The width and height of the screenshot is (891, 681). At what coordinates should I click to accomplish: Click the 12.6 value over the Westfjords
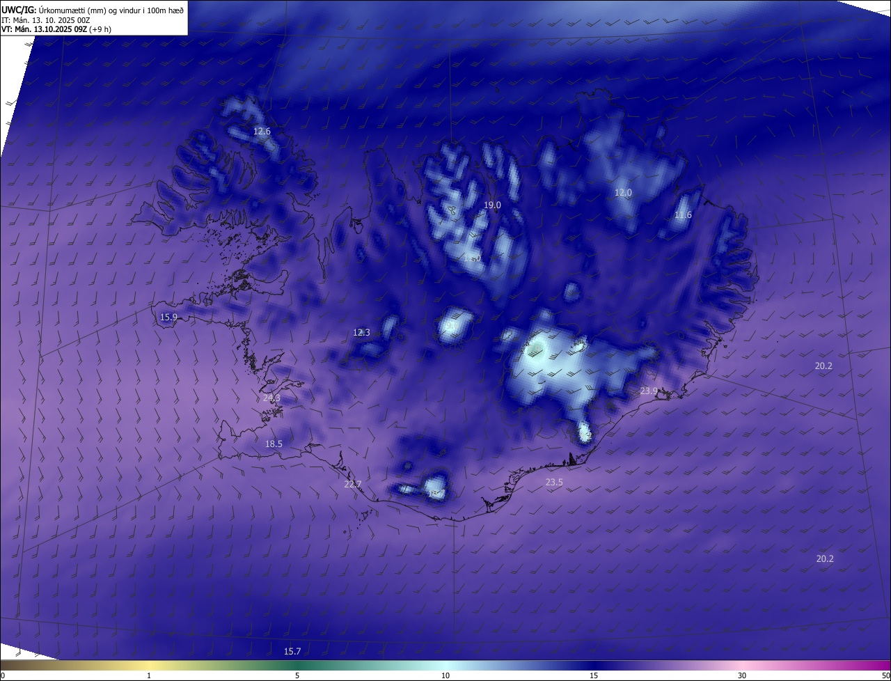click(262, 131)
